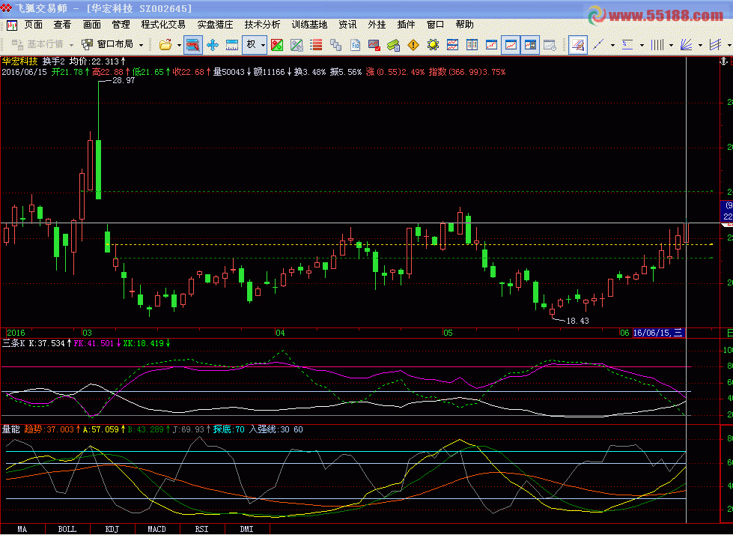Open the 帮助 menu
The height and width of the screenshot is (535, 733).
pos(465,24)
